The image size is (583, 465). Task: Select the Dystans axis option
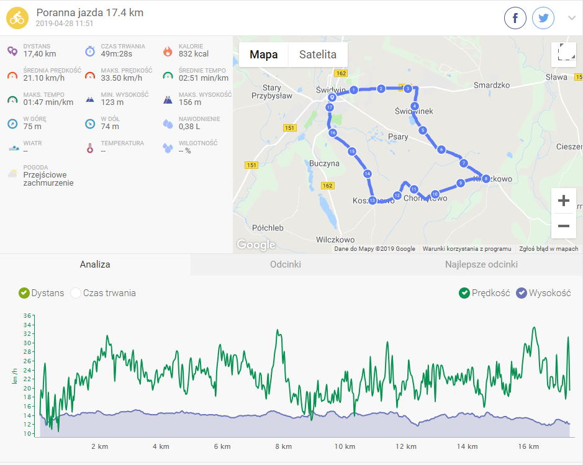pyautogui.click(x=24, y=293)
